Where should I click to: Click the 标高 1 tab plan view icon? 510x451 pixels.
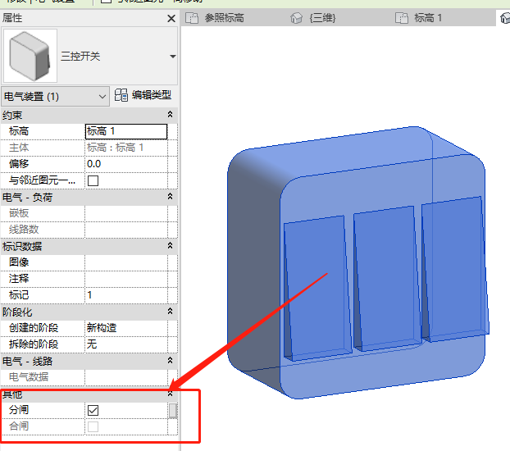402,18
